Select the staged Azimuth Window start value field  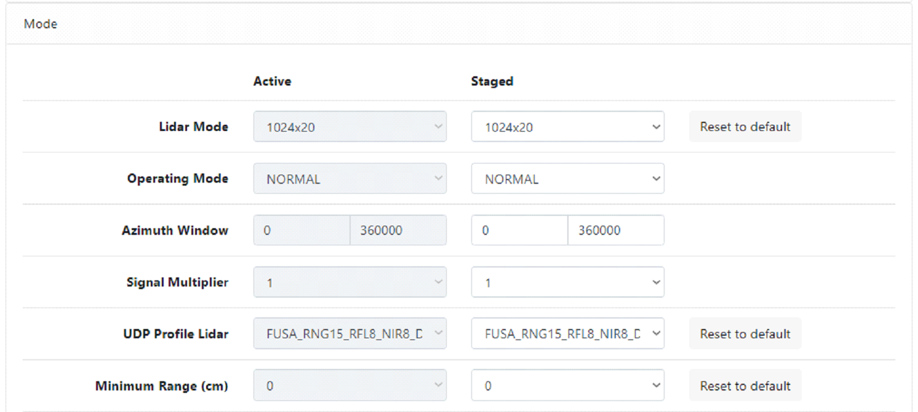519,230
